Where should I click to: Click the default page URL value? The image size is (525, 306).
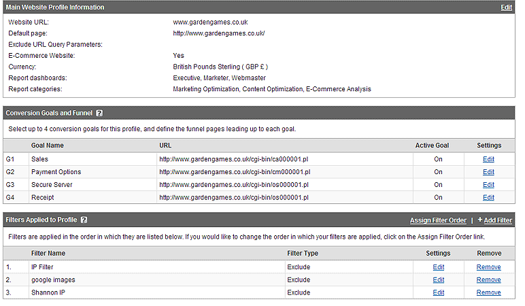coord(218,33)
